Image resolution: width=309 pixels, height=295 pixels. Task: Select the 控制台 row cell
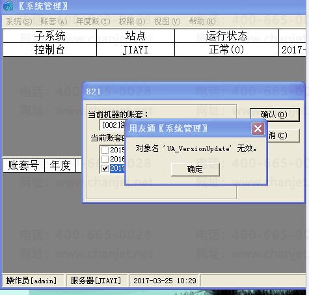[x=49, y=49]
